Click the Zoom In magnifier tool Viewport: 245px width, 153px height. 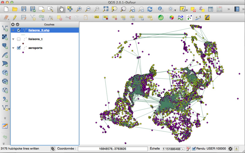79,9
